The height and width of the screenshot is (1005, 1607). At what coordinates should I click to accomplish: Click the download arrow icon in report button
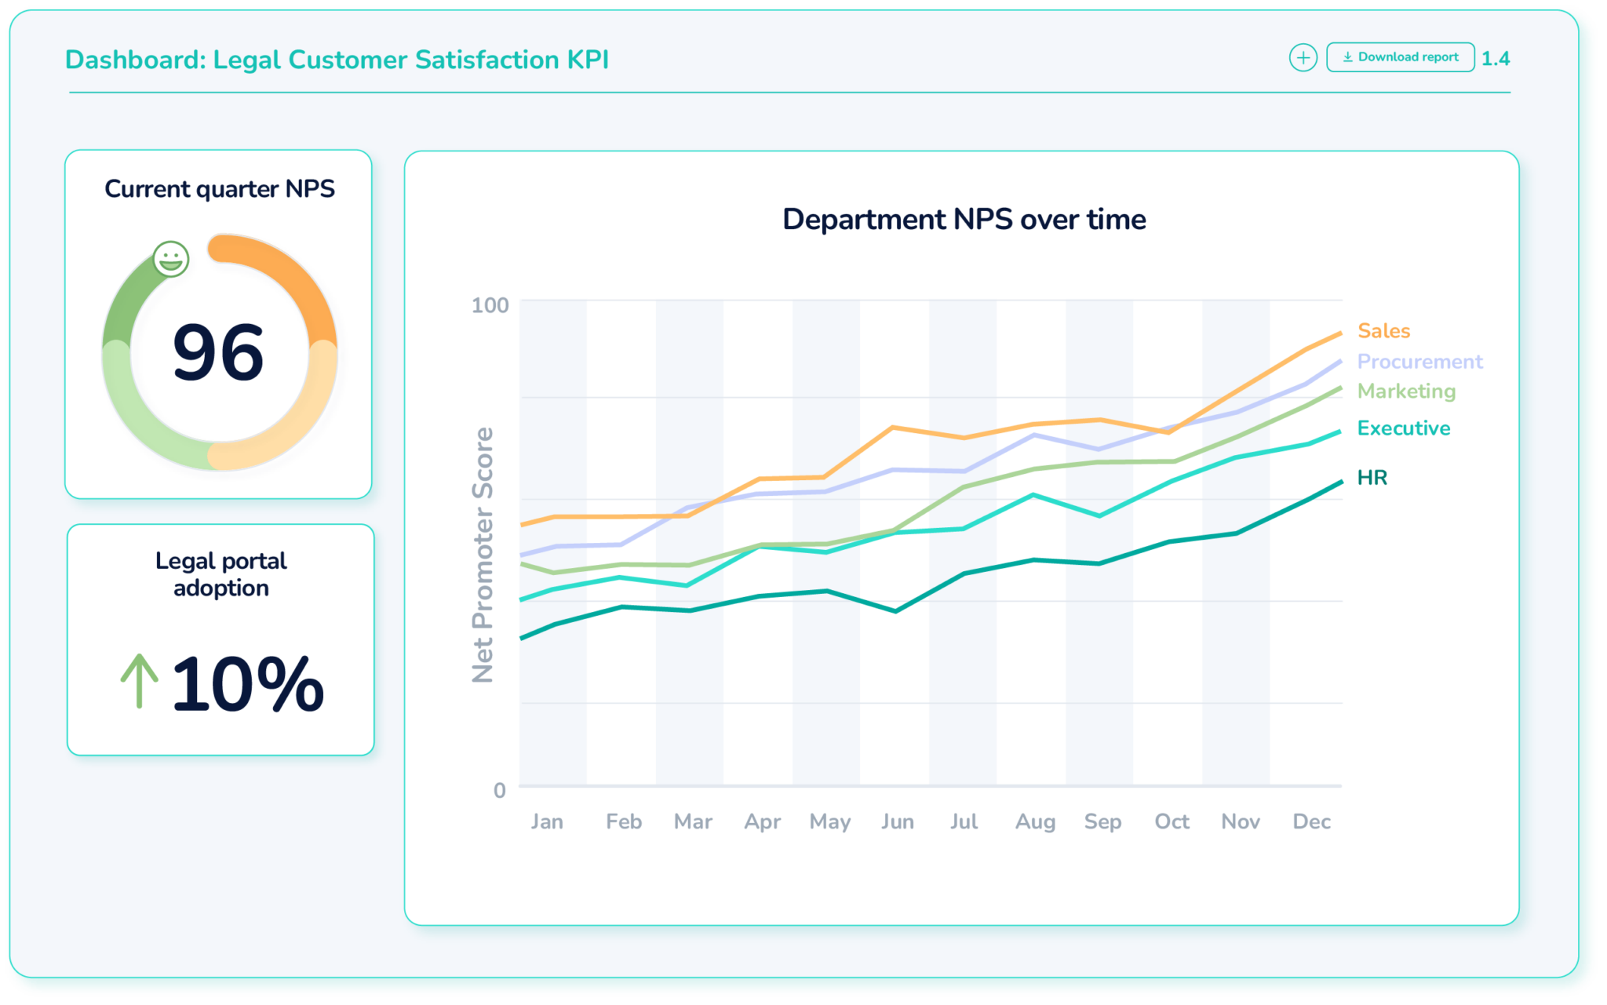click(1348, 56)
